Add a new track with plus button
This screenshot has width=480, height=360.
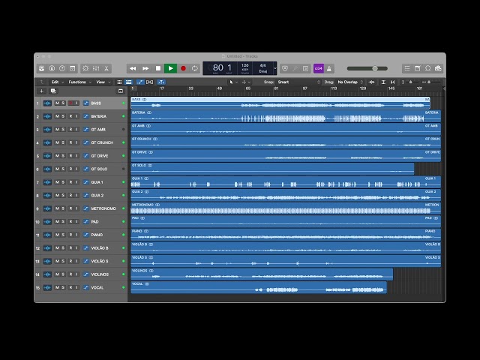(42, 91)
